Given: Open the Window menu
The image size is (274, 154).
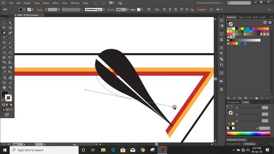Looking at the screenshot, I should point(75,3).
